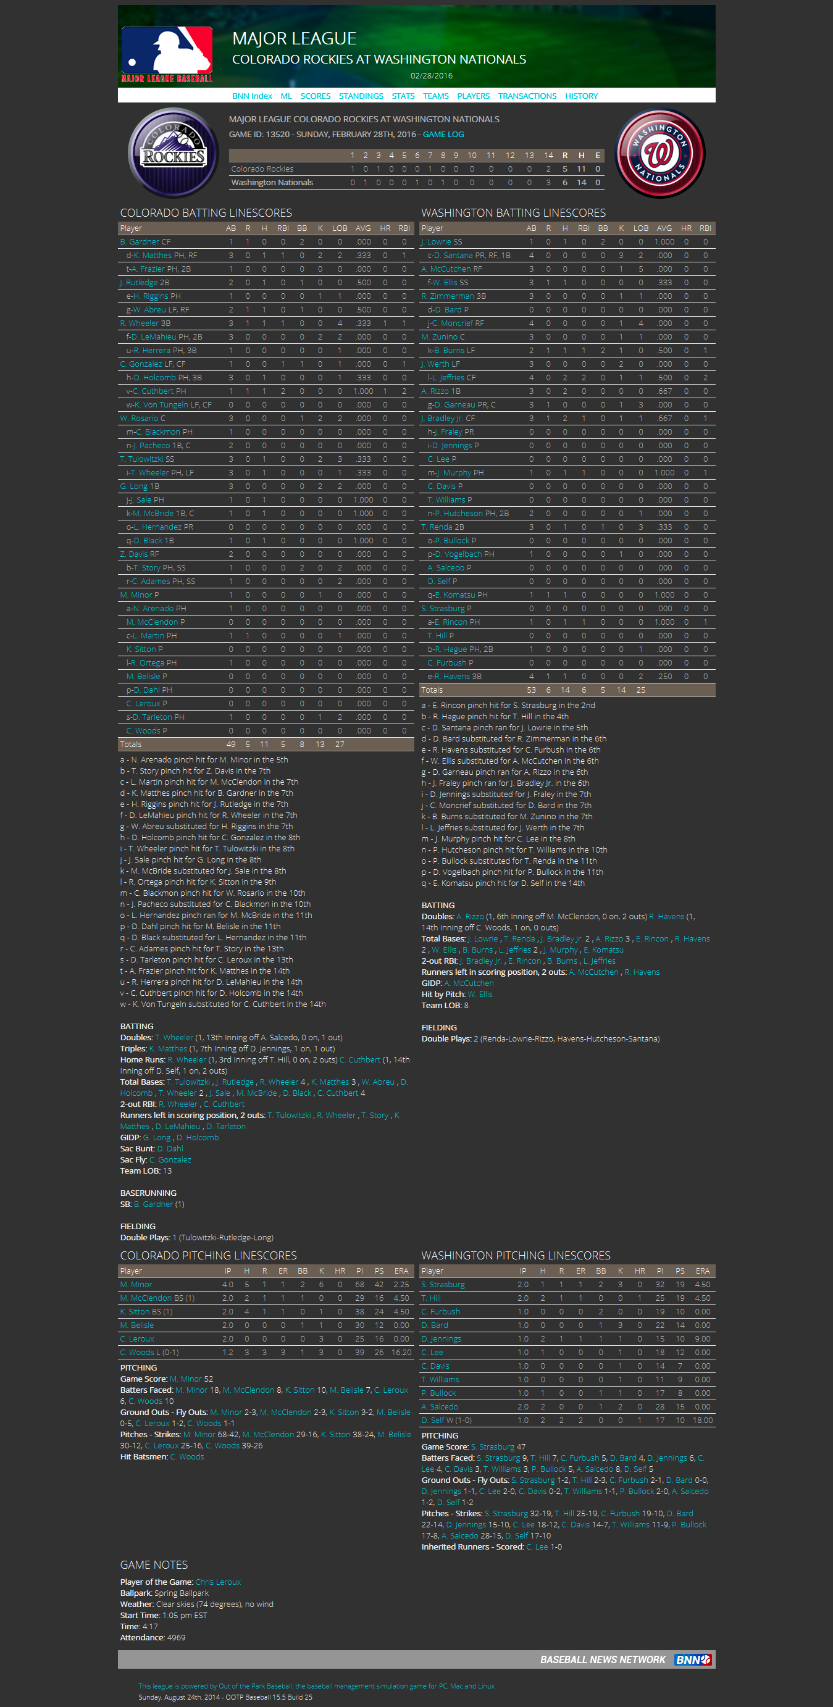833x1707 pixels.
Task: Open M. Minor in Colorado pitching linescores
Action: (x=136, y=1284)
